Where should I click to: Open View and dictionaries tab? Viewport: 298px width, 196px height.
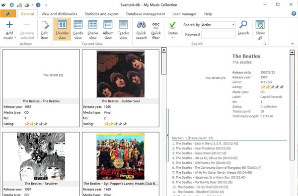[59, 14]
